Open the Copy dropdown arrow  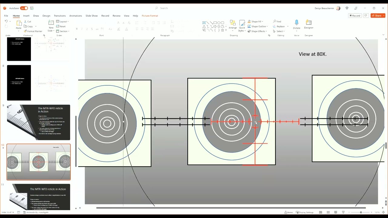[x=36, y=26]
